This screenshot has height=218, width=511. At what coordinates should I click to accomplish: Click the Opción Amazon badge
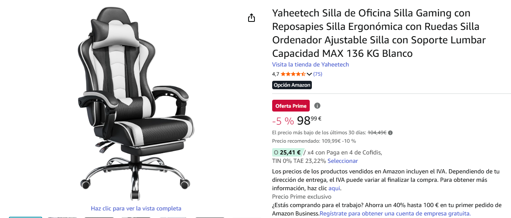292,85
